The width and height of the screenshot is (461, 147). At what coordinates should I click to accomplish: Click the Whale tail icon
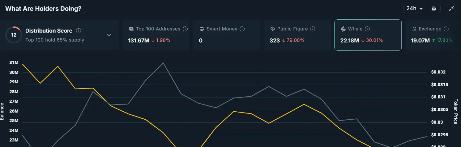[343, 29]
